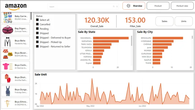Select the Bag Organizer product image
The image size is (195, 110).
click(8, 30)
